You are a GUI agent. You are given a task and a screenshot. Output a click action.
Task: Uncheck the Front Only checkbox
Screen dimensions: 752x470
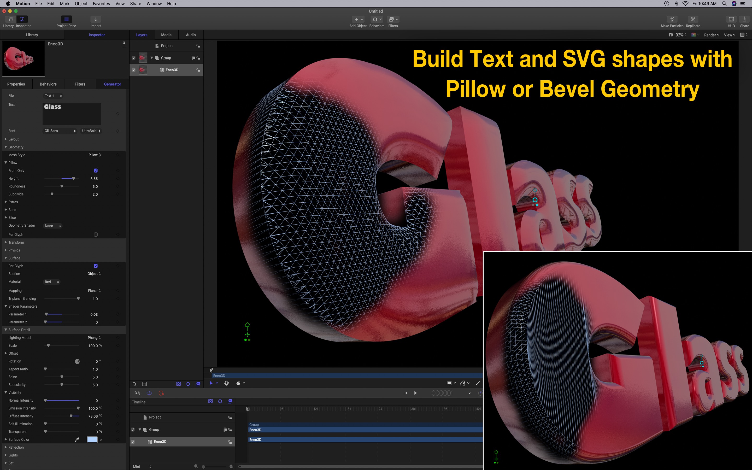(96, 170)
